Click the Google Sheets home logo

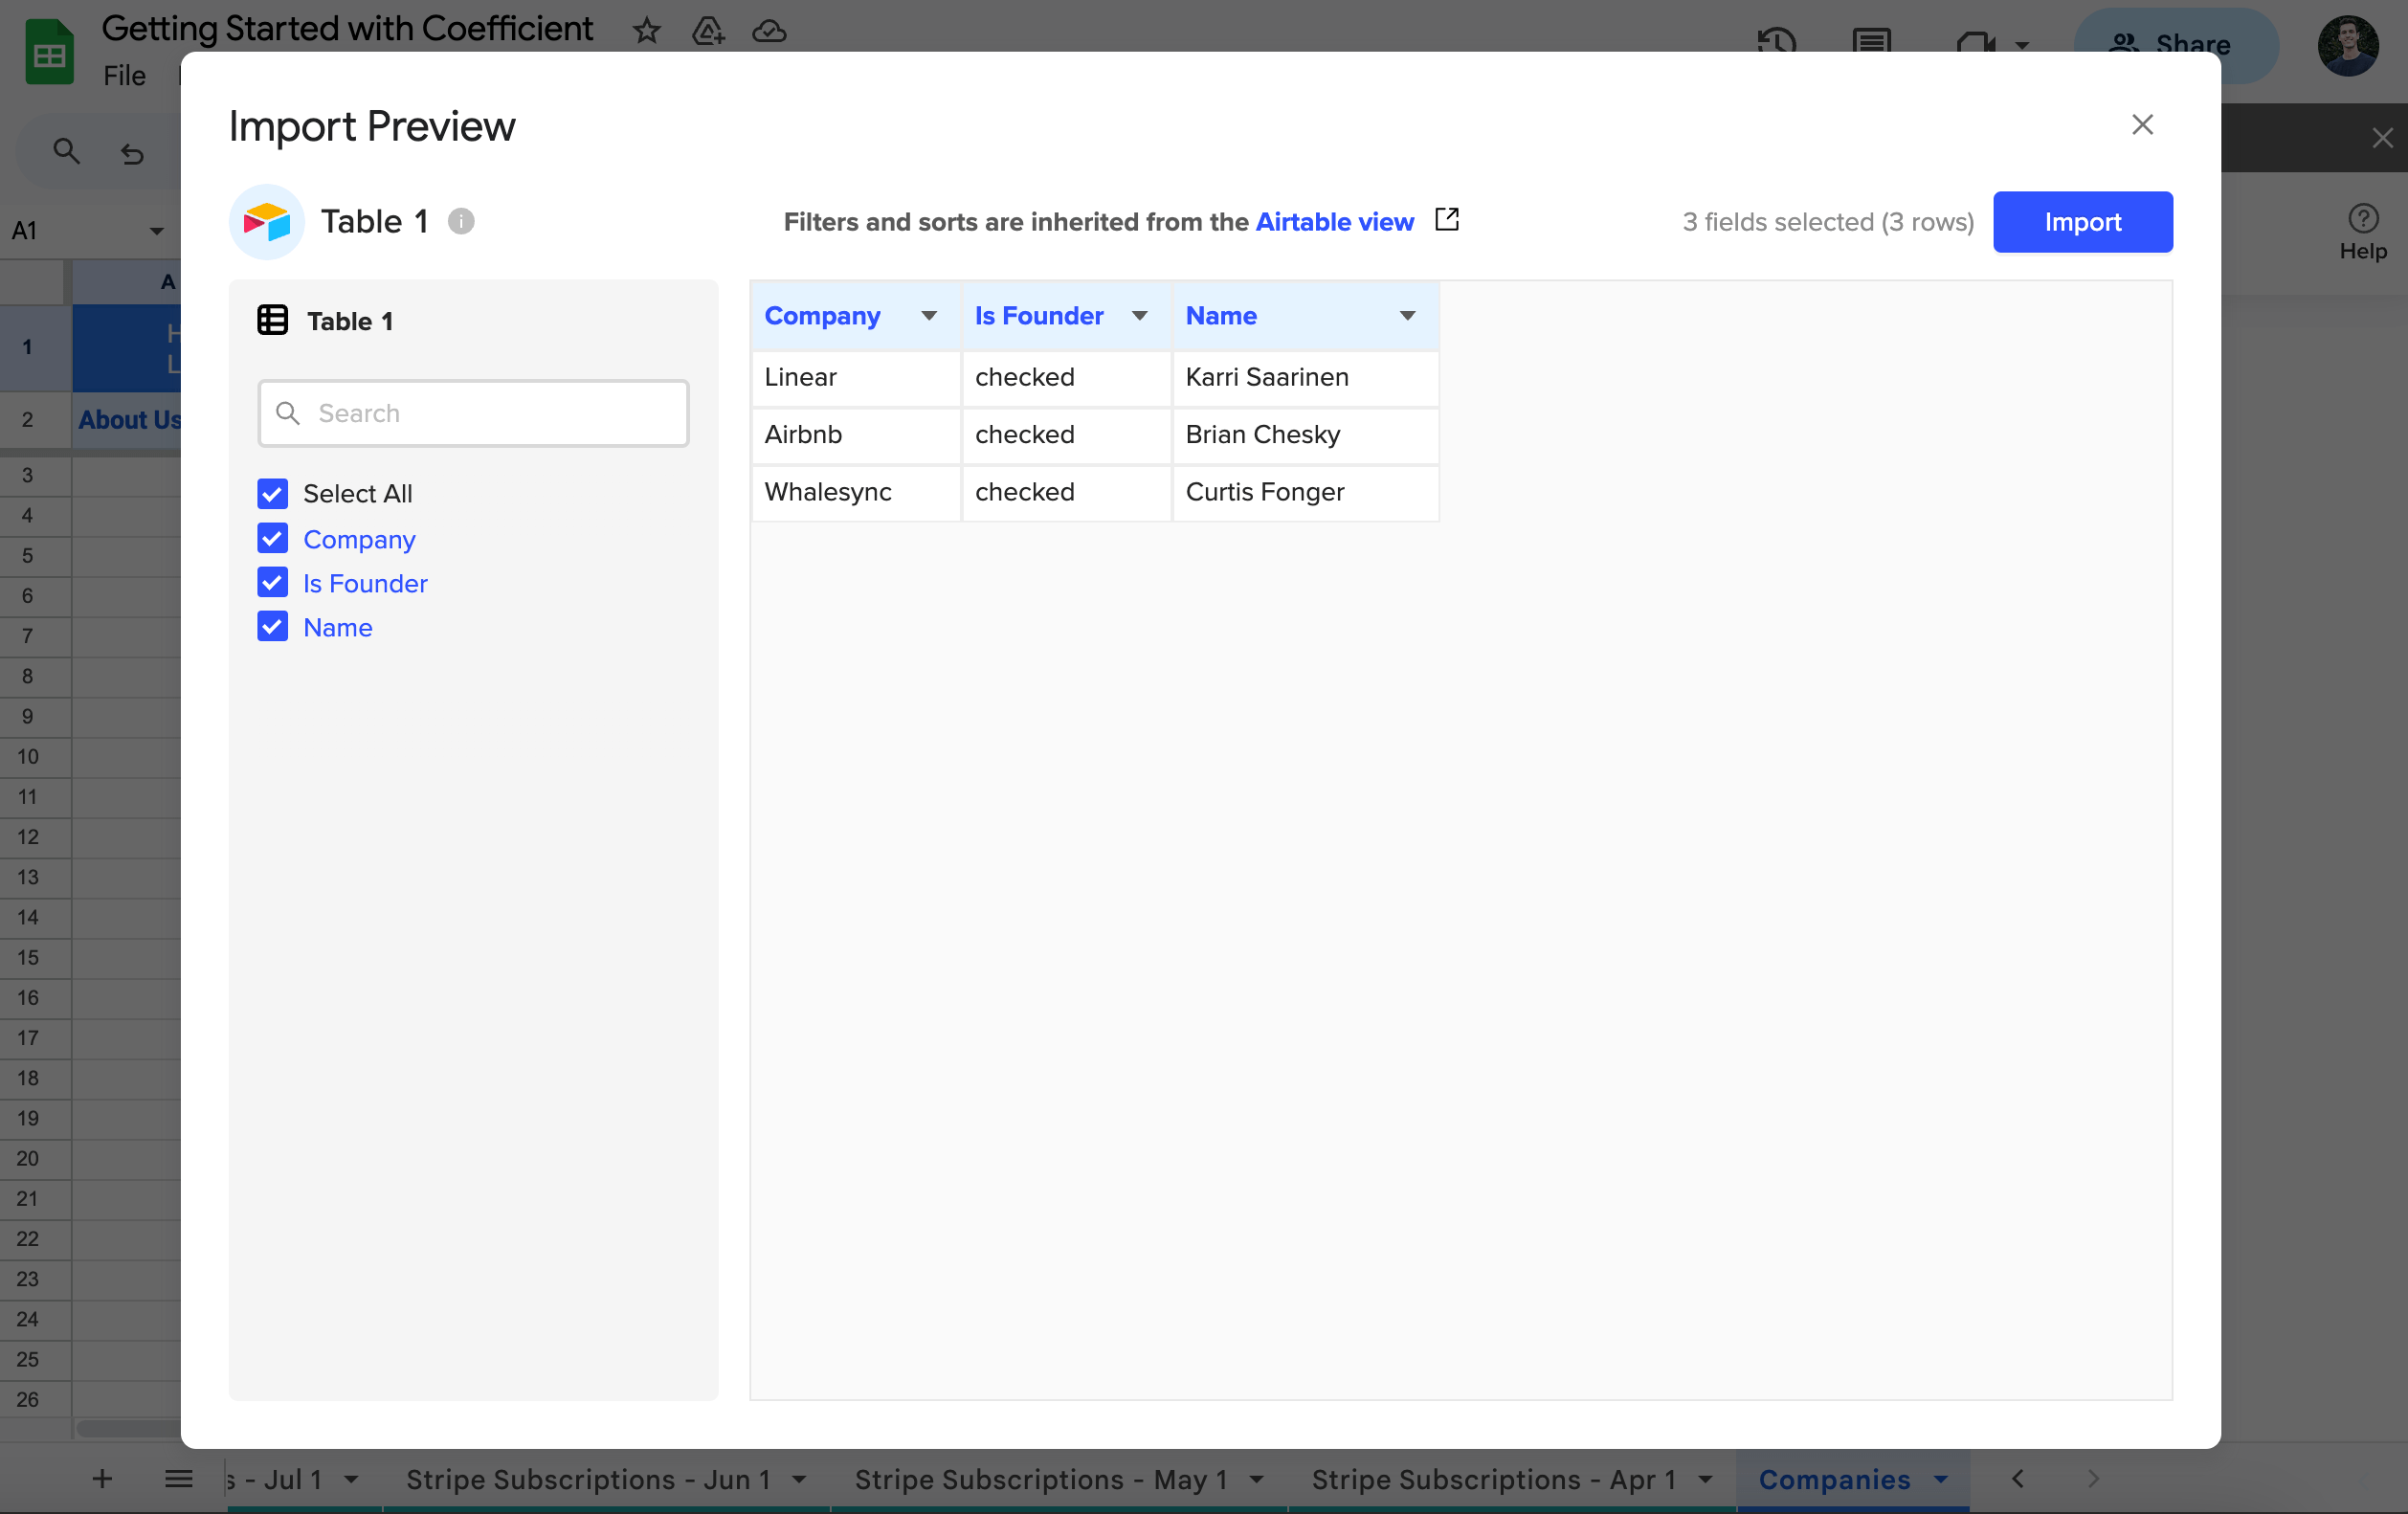(x=49, y=52)
